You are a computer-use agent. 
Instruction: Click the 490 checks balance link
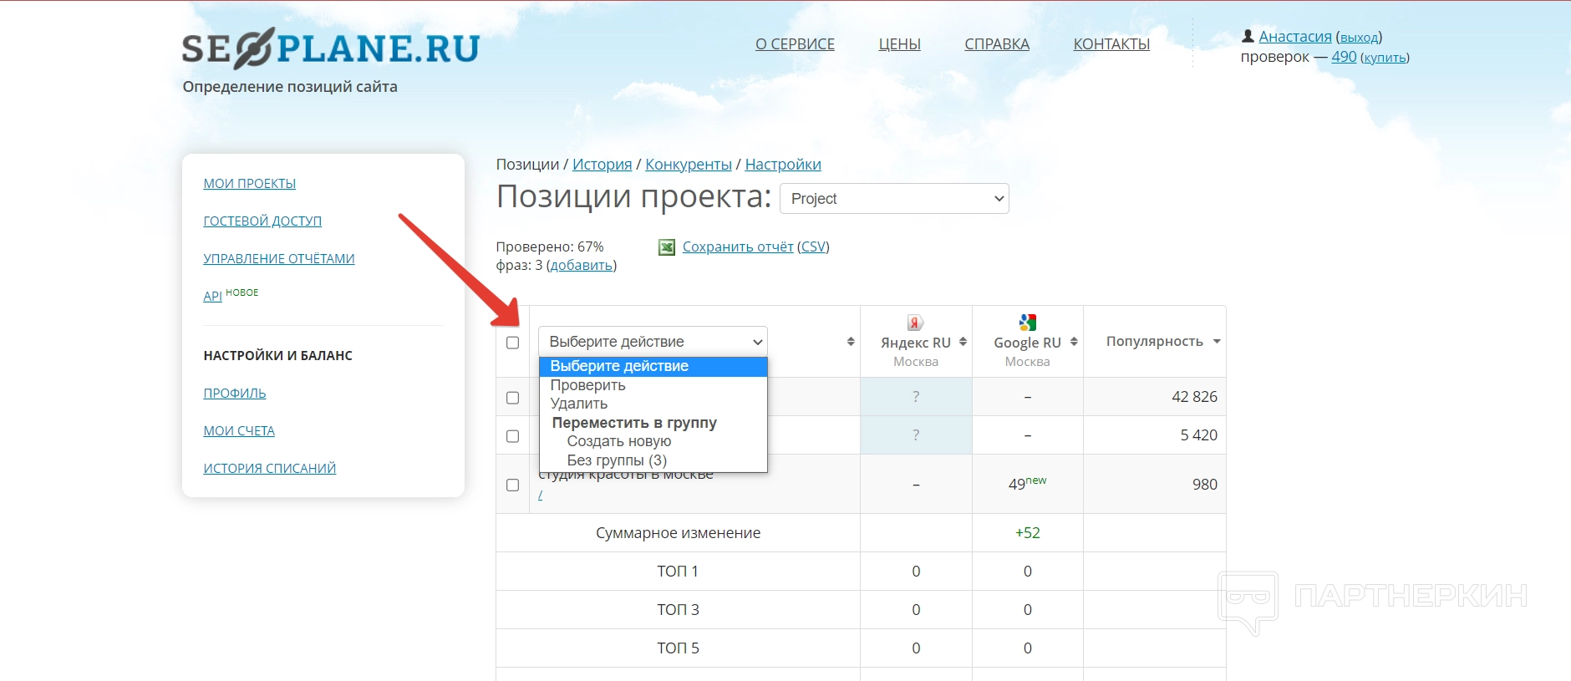[x=1344, y=57]
